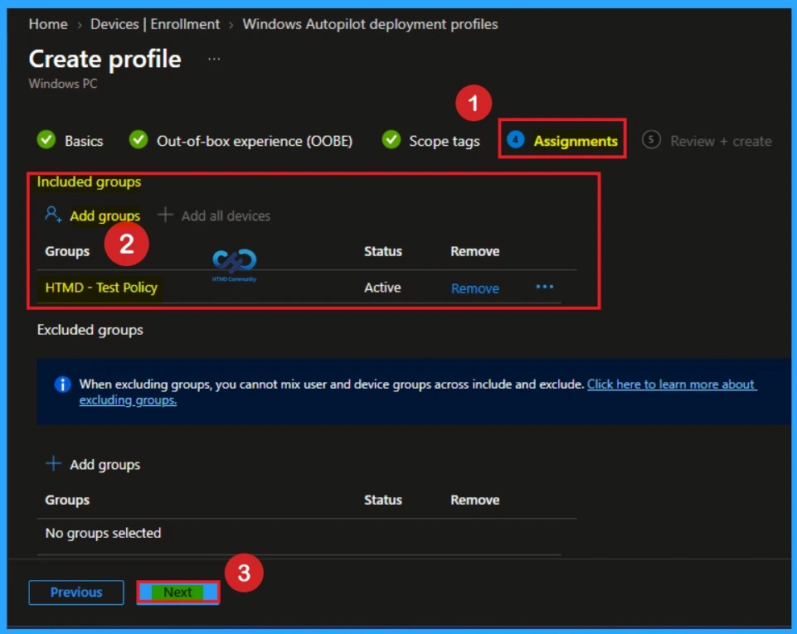Open learn more about excluding groups link
Screen dimensions: 797x634
(418, 392)
